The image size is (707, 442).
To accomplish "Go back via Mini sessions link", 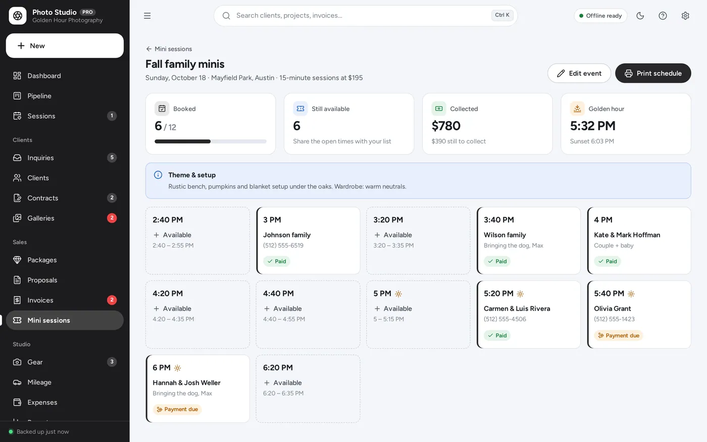I will 169,49.
